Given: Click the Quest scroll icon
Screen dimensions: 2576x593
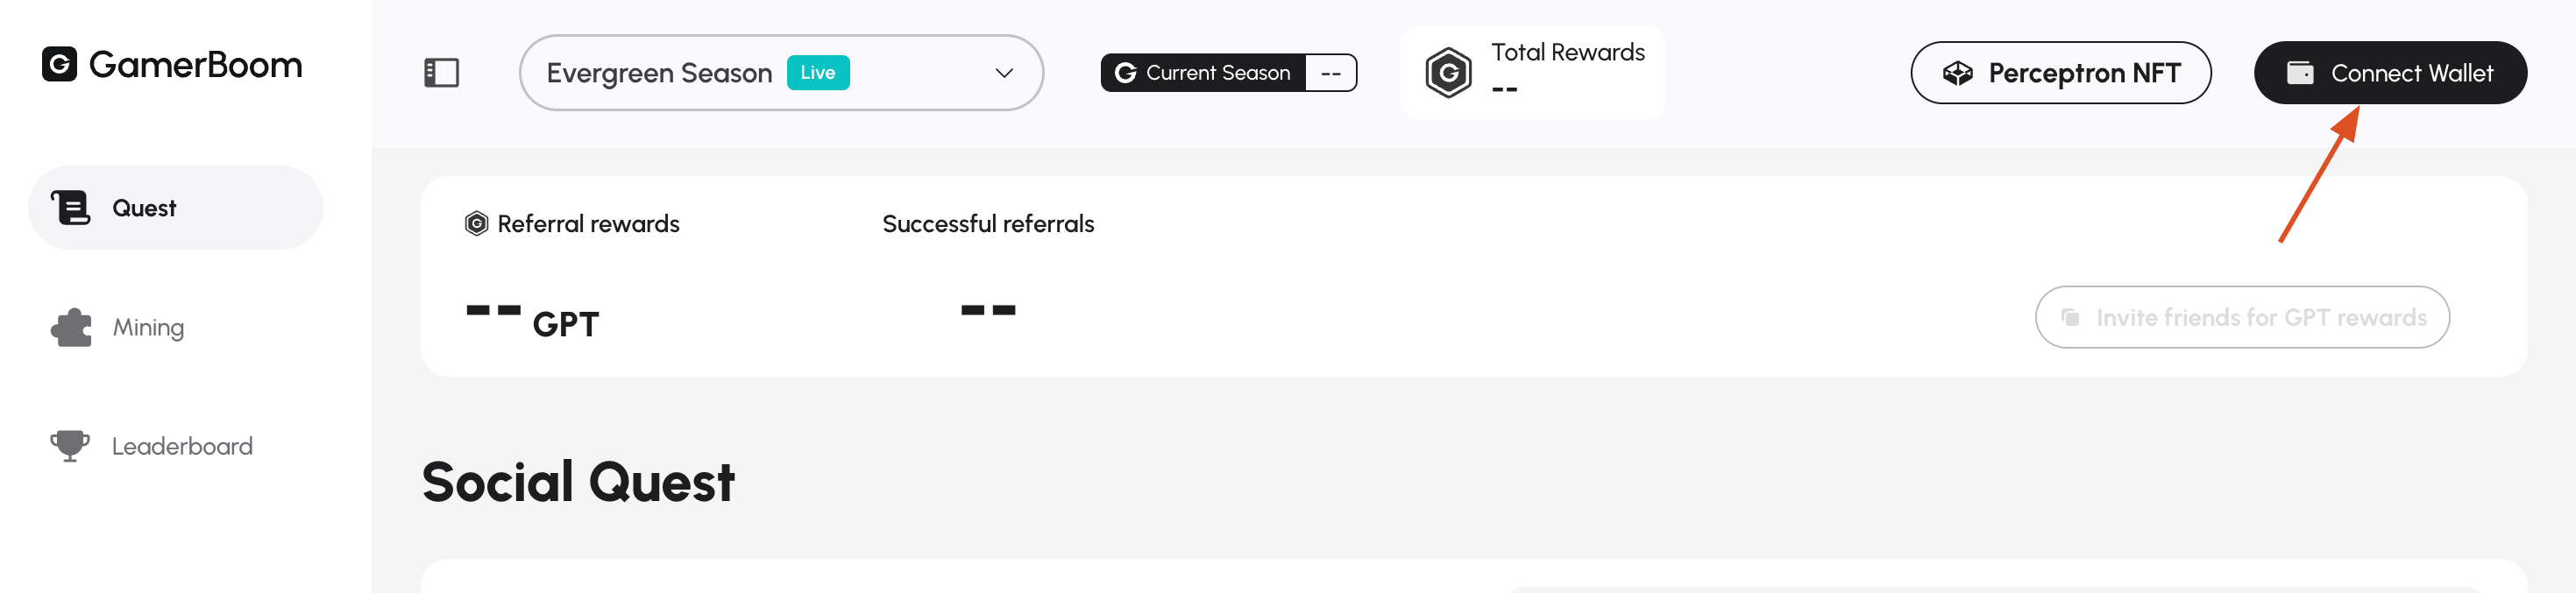Looking at the screenshot, I should click(x=70, y=208).
